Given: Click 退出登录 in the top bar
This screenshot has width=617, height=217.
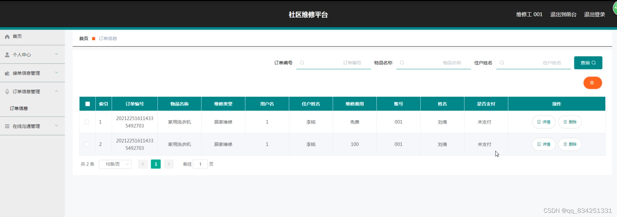Looking at the screenshot, I should click(x=594, y=15).
